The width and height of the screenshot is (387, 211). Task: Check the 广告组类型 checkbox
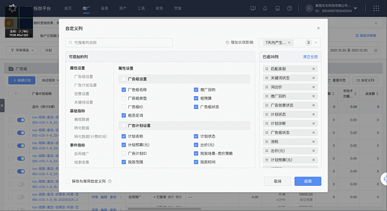[124, 98]
